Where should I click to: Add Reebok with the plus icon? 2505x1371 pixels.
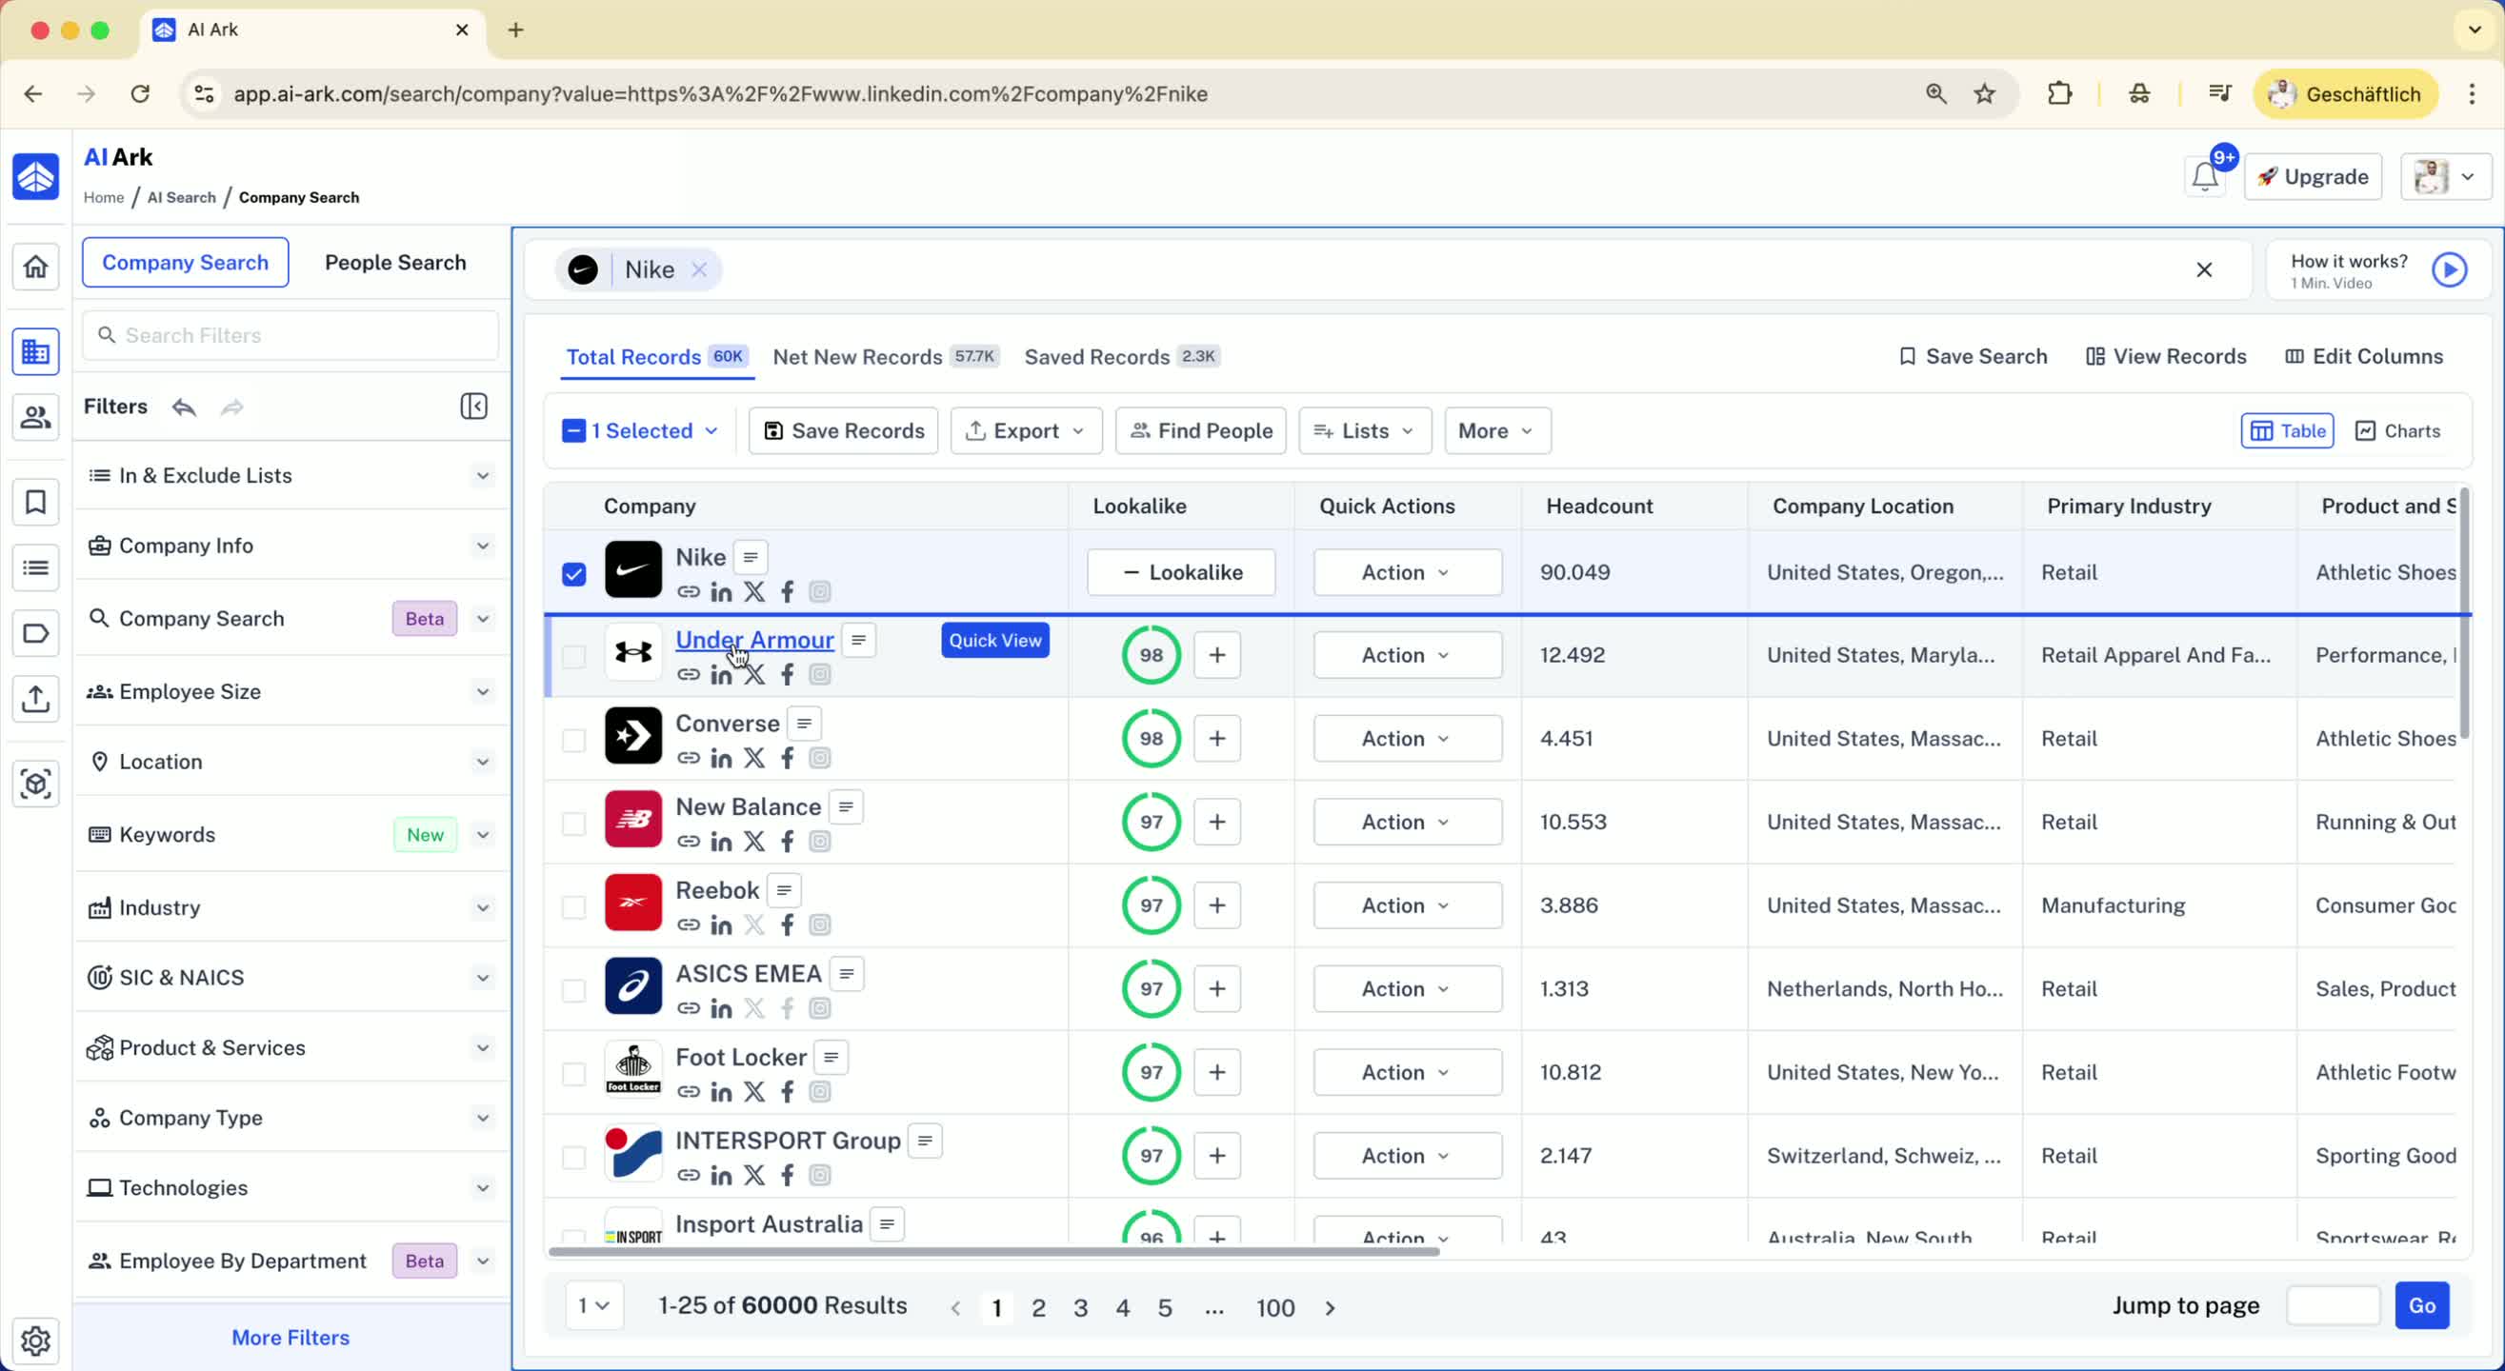pos(1216,905)
